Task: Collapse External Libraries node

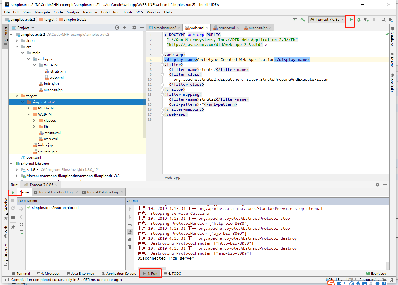Action: point(11,164)
